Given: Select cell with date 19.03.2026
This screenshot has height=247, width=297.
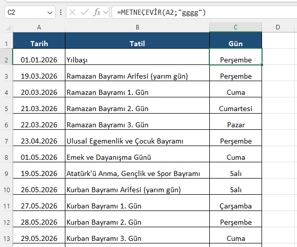Looking at the screenshot, I should tap(39, 73).
